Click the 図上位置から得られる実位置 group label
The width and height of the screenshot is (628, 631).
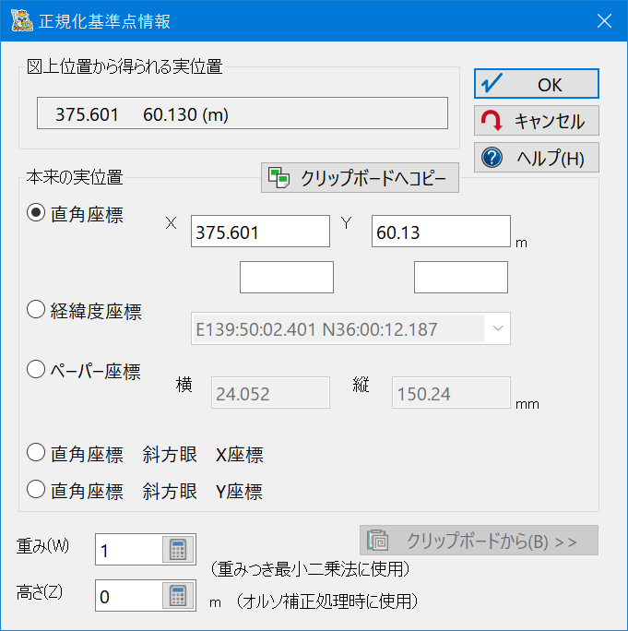[x=124, y=66]
